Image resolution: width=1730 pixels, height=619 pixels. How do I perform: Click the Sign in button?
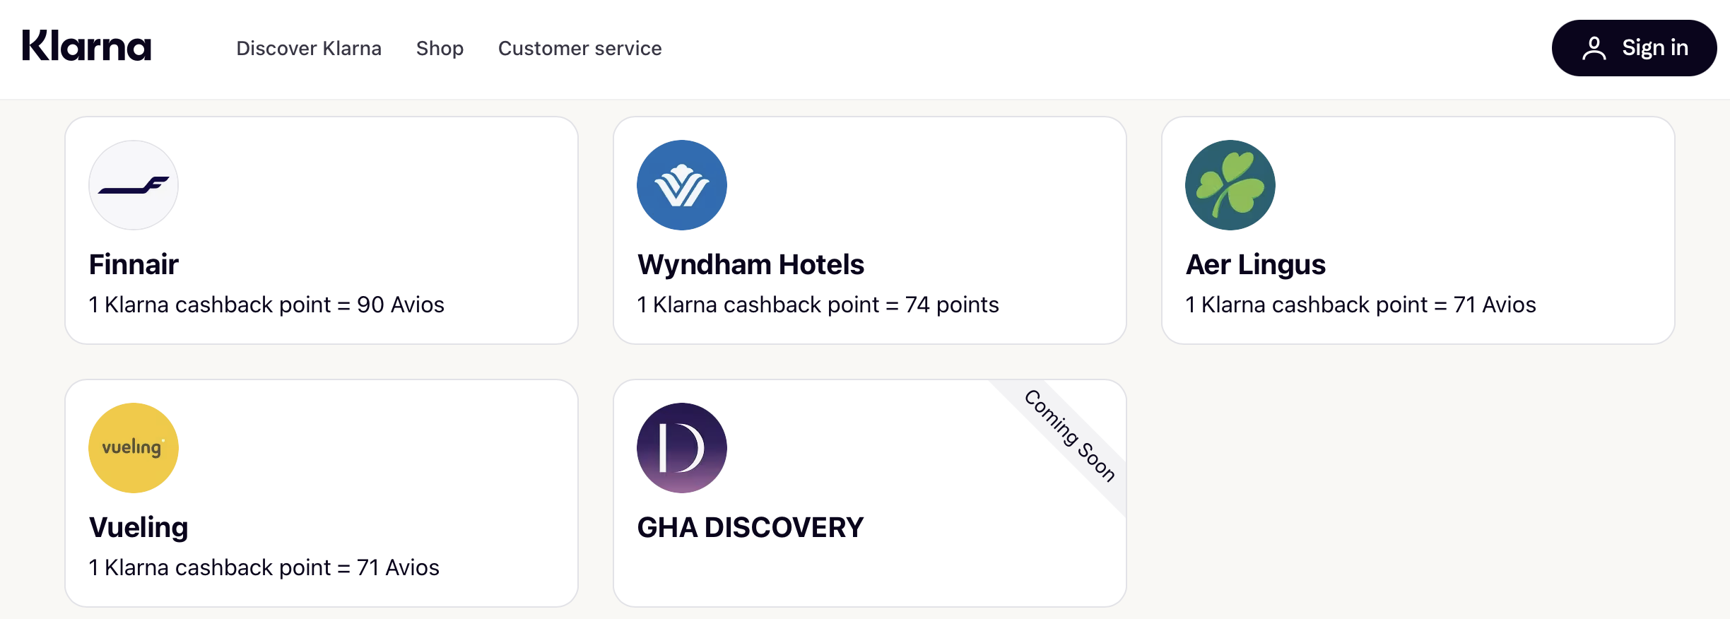point(1633,47)
